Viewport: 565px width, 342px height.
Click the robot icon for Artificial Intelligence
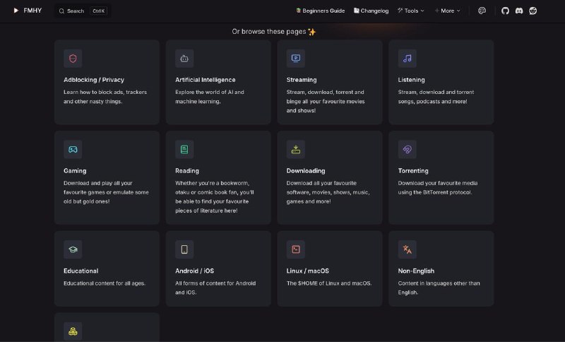[x=184, y=59]
